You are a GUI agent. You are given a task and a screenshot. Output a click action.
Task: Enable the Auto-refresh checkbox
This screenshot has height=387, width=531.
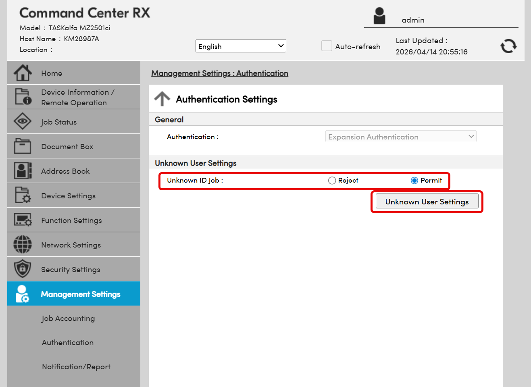click(327, 46)
